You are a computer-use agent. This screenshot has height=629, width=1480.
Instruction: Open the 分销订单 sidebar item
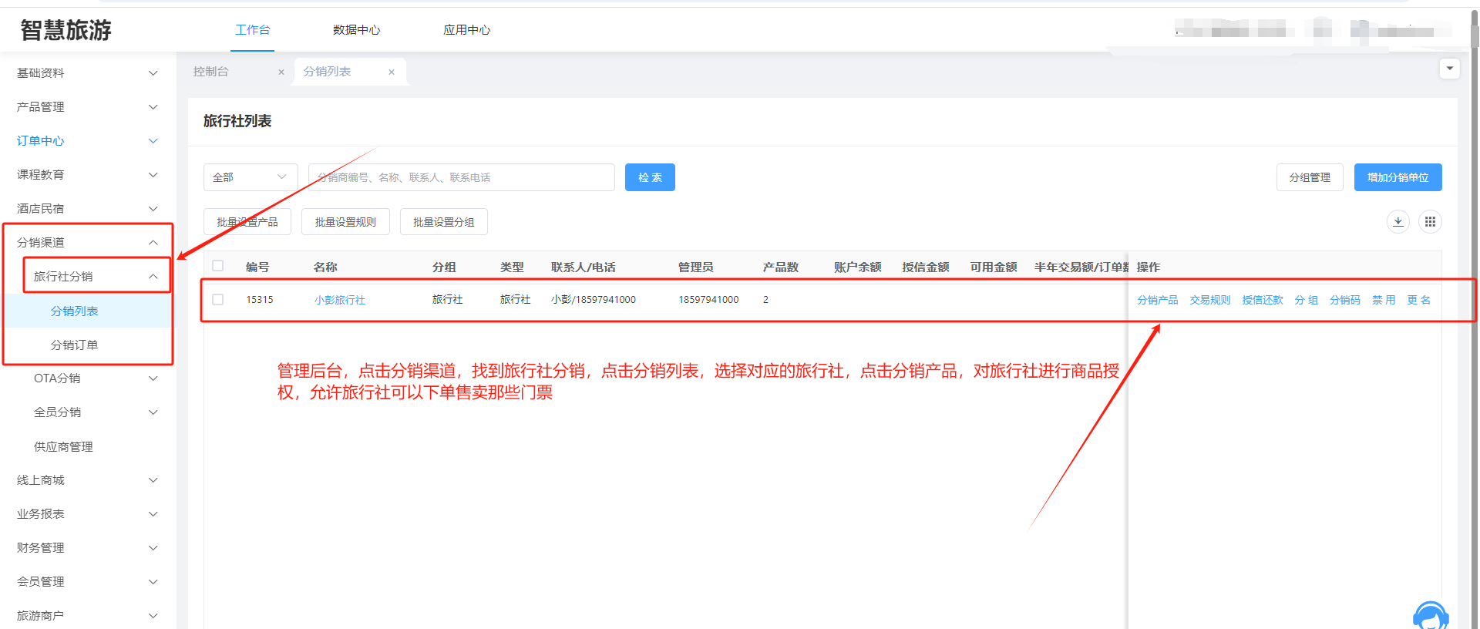coord(75,345)
